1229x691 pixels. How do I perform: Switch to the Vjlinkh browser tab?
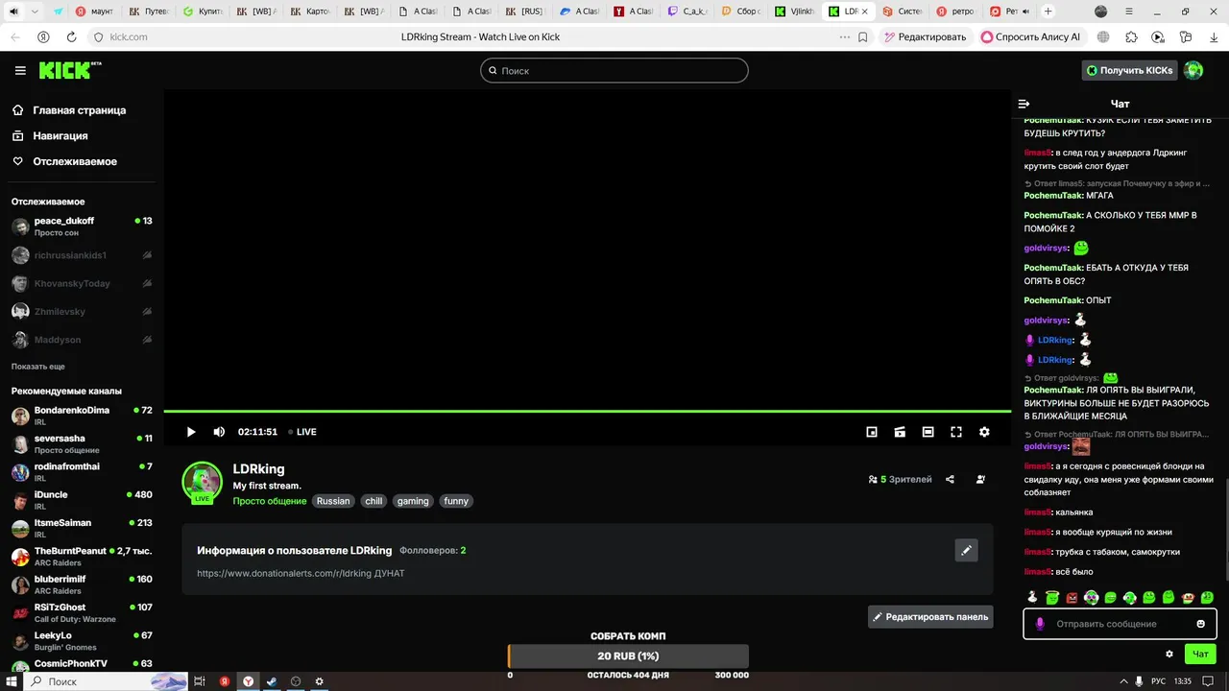(794, 12)
